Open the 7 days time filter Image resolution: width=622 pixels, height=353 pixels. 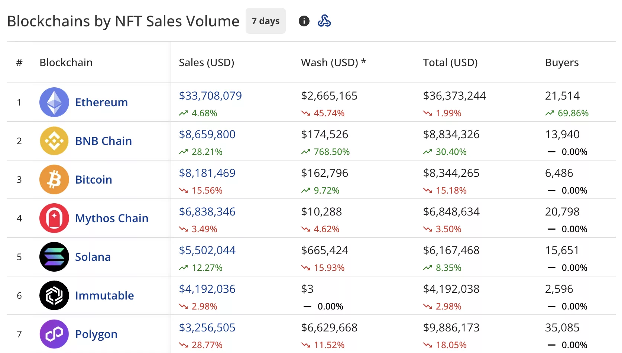[x=265, y=21]
